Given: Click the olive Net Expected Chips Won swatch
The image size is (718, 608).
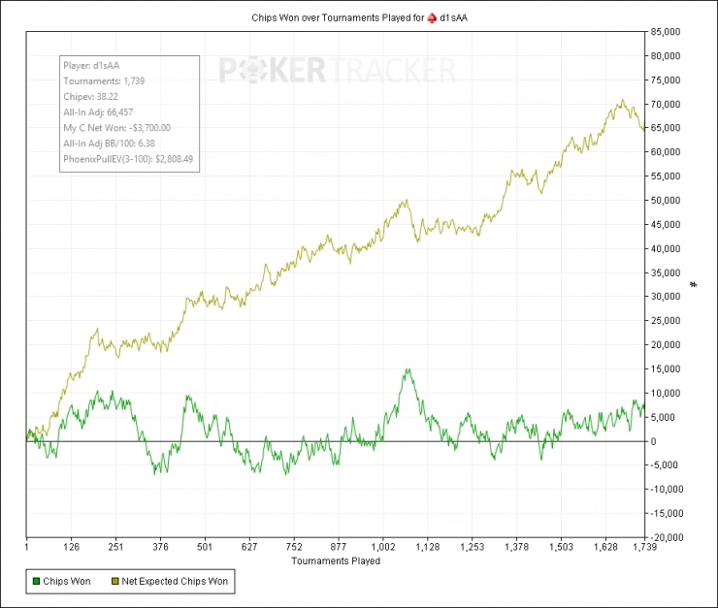Looking at the screenshot, I should coord(114,582).
